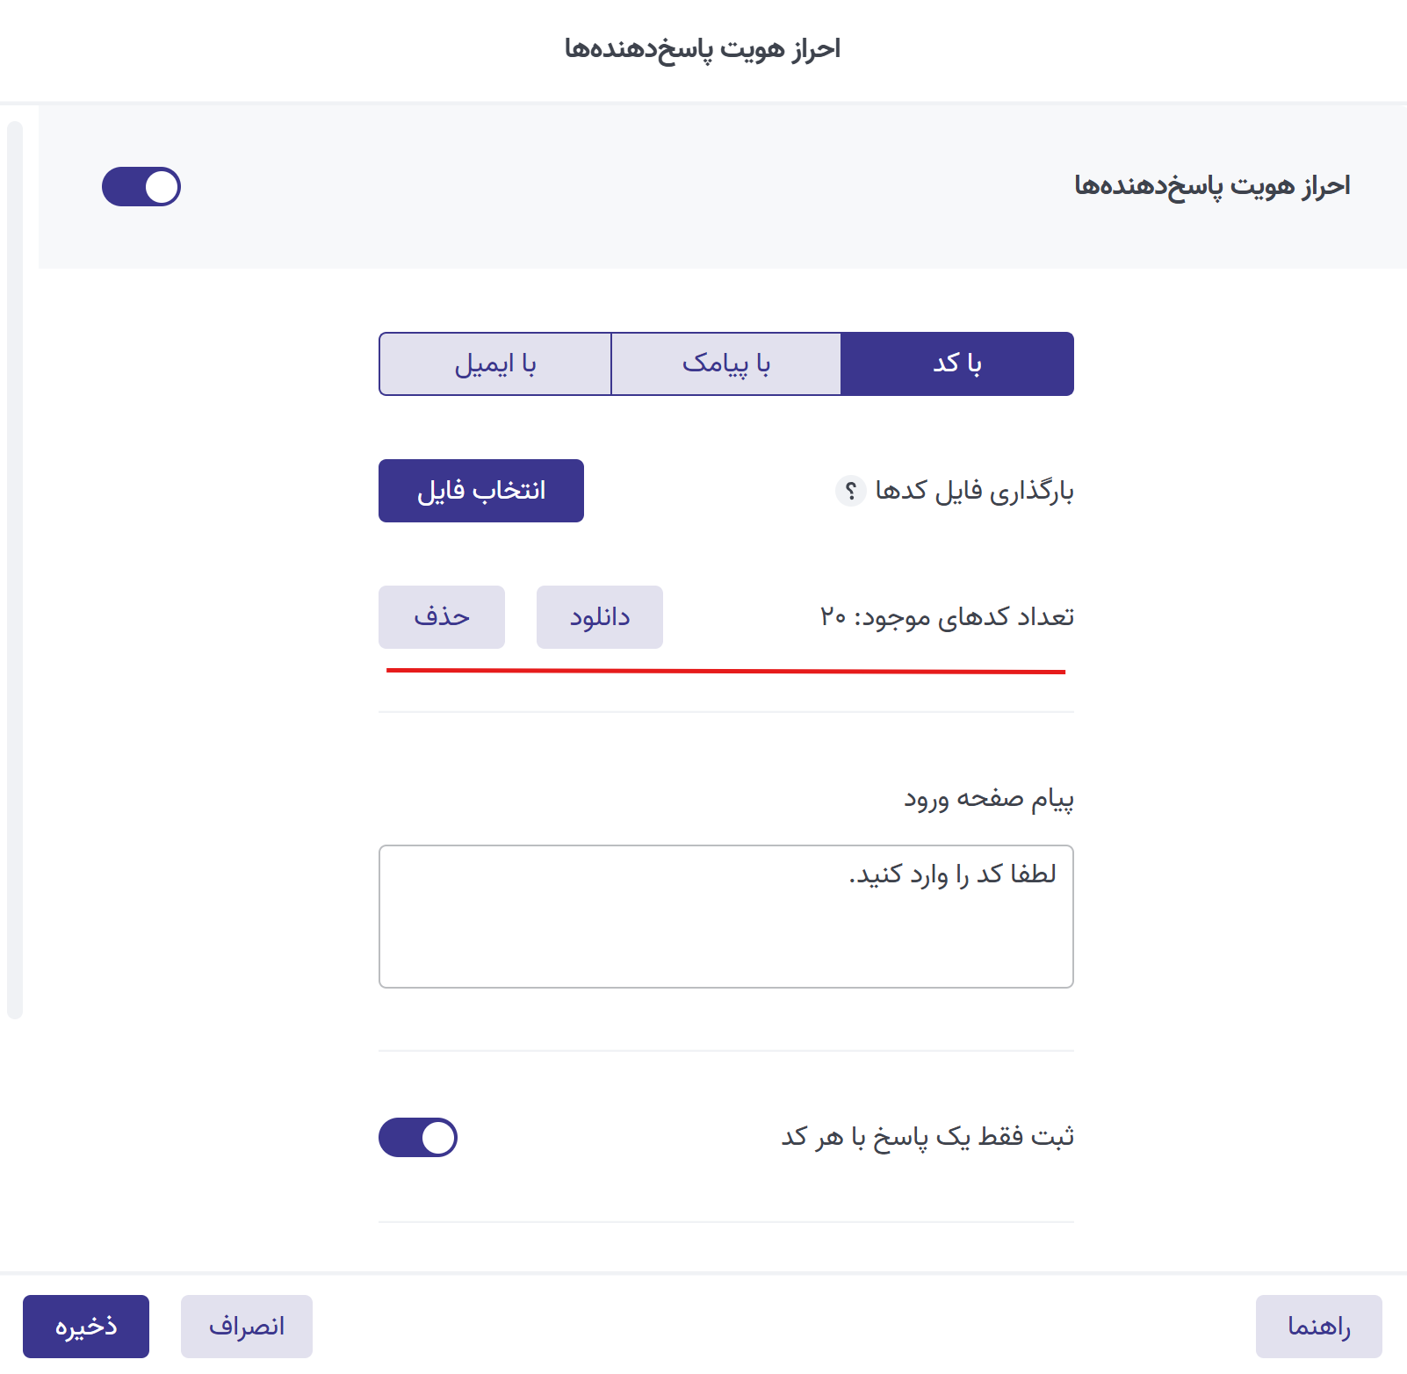Toggle the main respondent authentication switch
Screen dimensions: 1407x1374
(141, 187)
